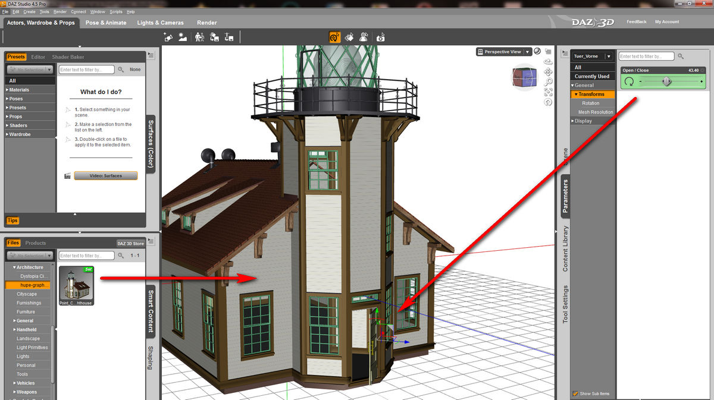Click DAZ 3D Store button

130,243
